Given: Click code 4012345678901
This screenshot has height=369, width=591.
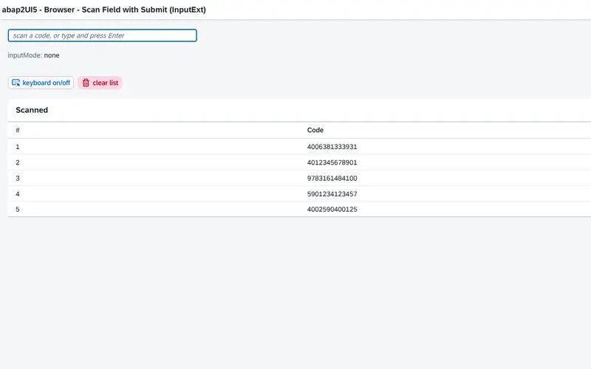Looking at the screenshot, I should tap(332, 162).
